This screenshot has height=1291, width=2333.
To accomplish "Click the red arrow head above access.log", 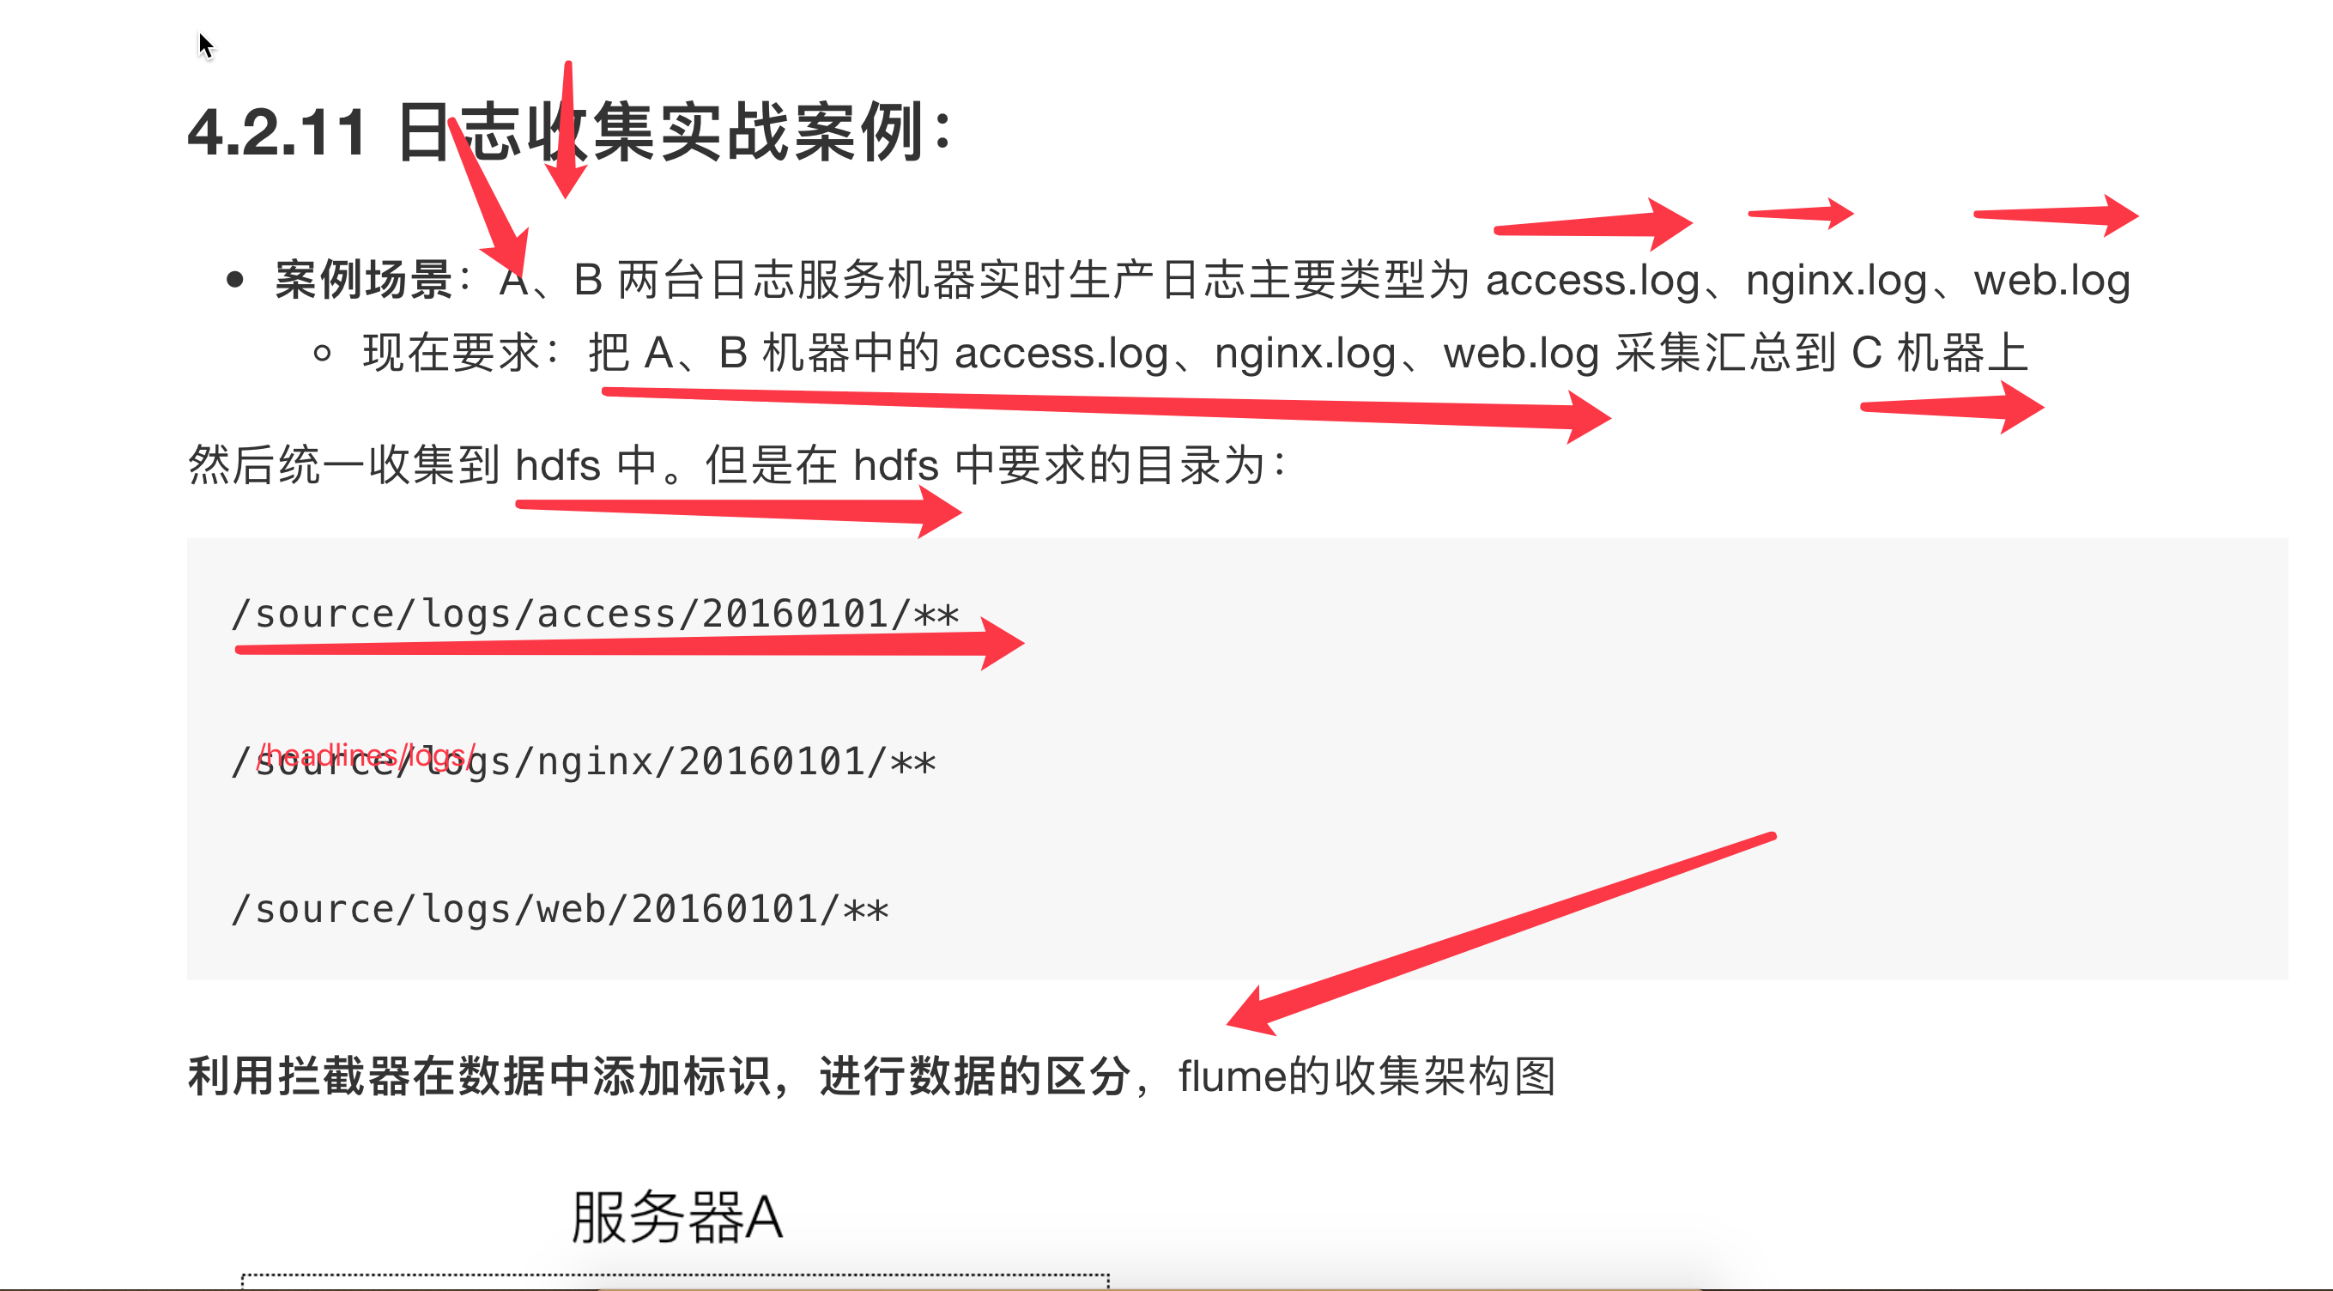I will pos(1669,223).
